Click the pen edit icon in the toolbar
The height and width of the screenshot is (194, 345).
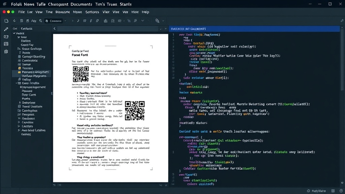point(78,21)
